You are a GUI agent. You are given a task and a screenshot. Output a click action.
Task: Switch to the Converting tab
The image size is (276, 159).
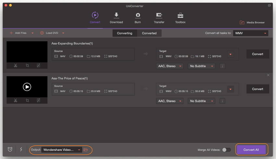125,33
